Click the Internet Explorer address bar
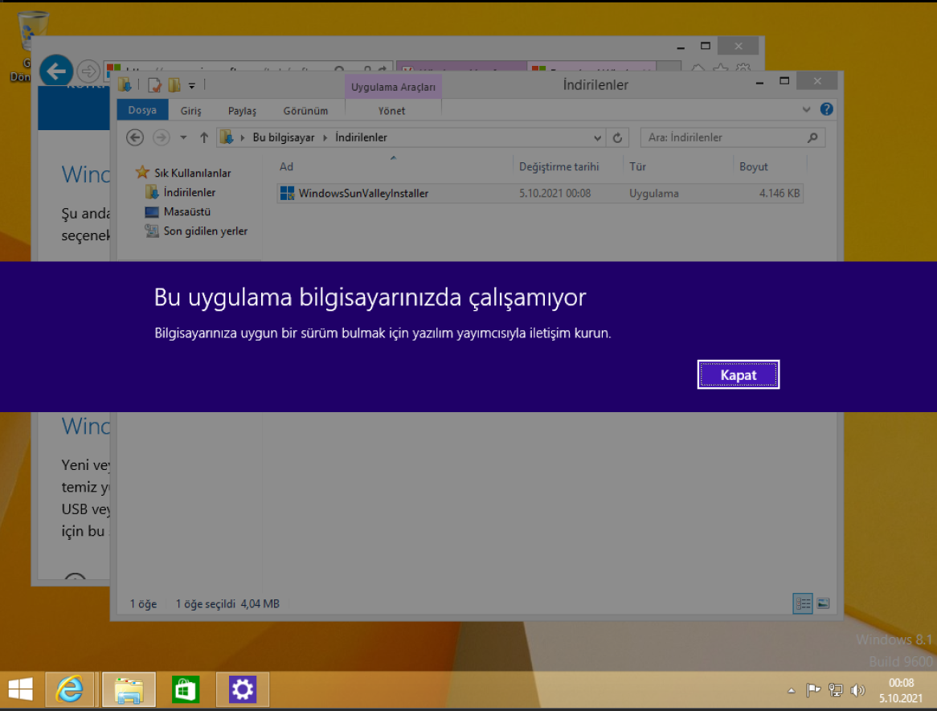The width and height of the screenshot is (937, 711). click(248, 68)
